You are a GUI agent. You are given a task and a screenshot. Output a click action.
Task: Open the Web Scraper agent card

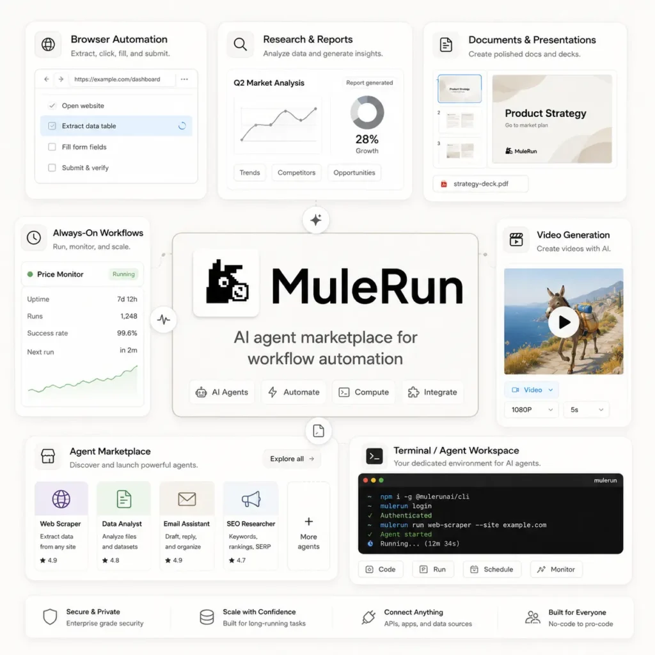(x=61, y=526)
